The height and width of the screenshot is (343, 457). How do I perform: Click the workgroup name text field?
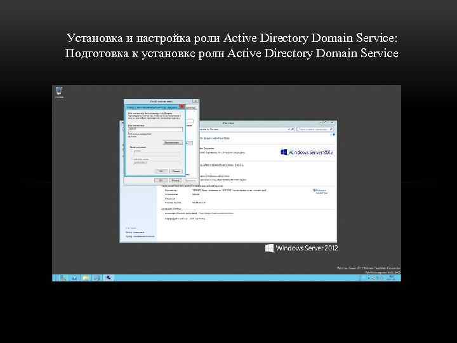pyautogui.click(x=156, y=163)
